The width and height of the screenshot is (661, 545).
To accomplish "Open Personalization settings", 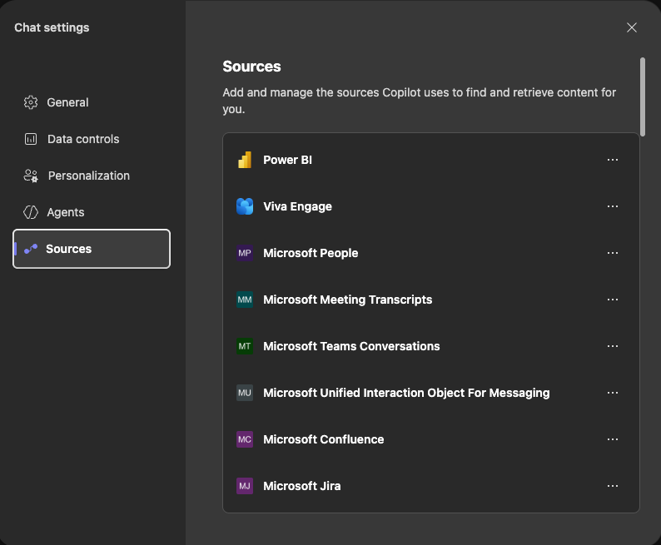I will [x=92, y=176].
